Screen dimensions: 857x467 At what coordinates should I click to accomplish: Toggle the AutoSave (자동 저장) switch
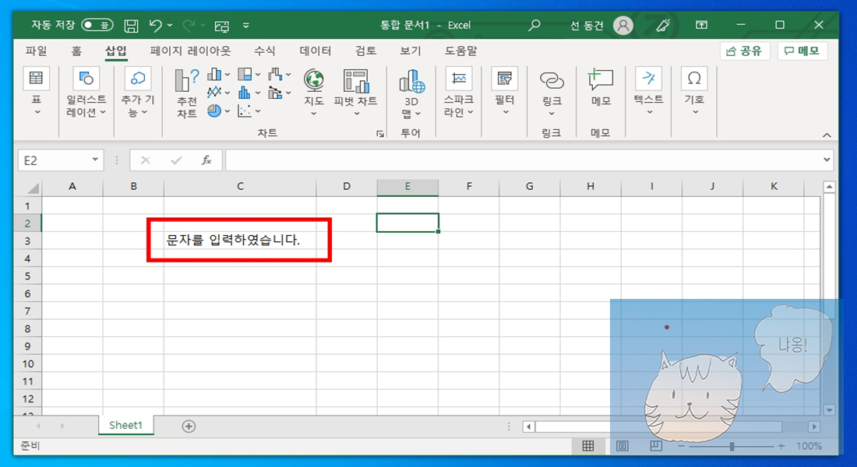(97, 25)
